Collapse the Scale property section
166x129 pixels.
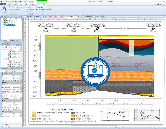1,101
